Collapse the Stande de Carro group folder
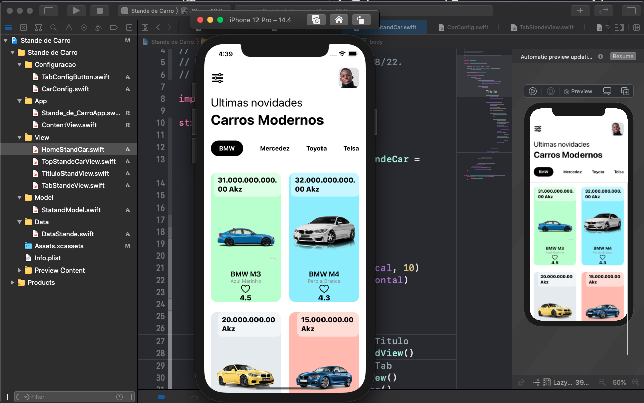 tap(13, 52)
